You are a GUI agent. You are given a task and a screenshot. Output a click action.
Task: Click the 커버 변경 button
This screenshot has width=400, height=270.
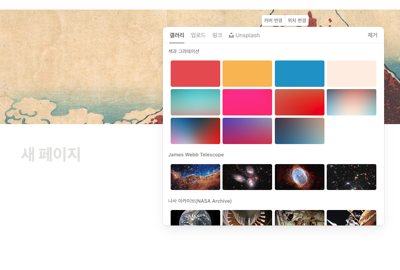(273, 20)
